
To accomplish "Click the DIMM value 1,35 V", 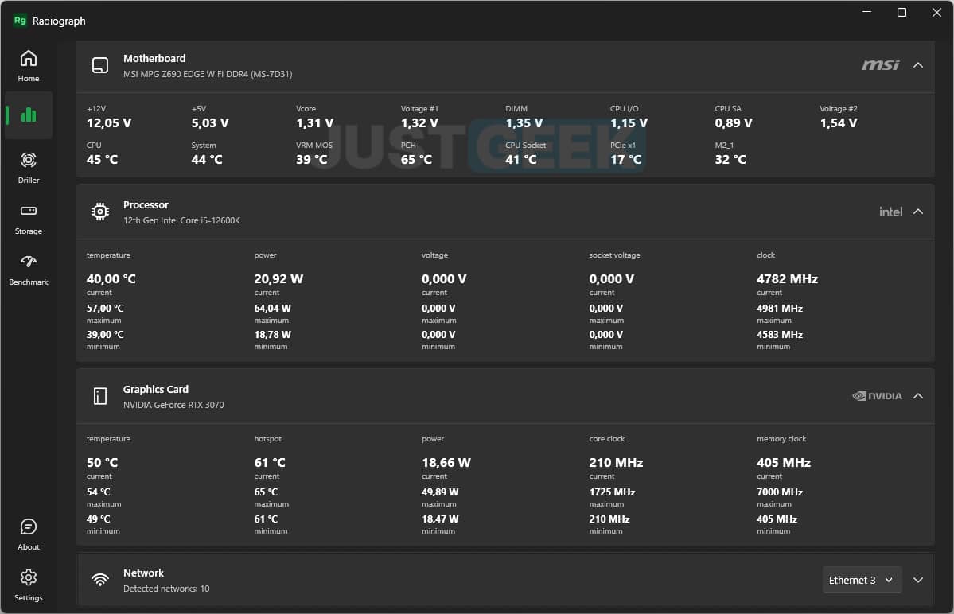I will 524,122.
